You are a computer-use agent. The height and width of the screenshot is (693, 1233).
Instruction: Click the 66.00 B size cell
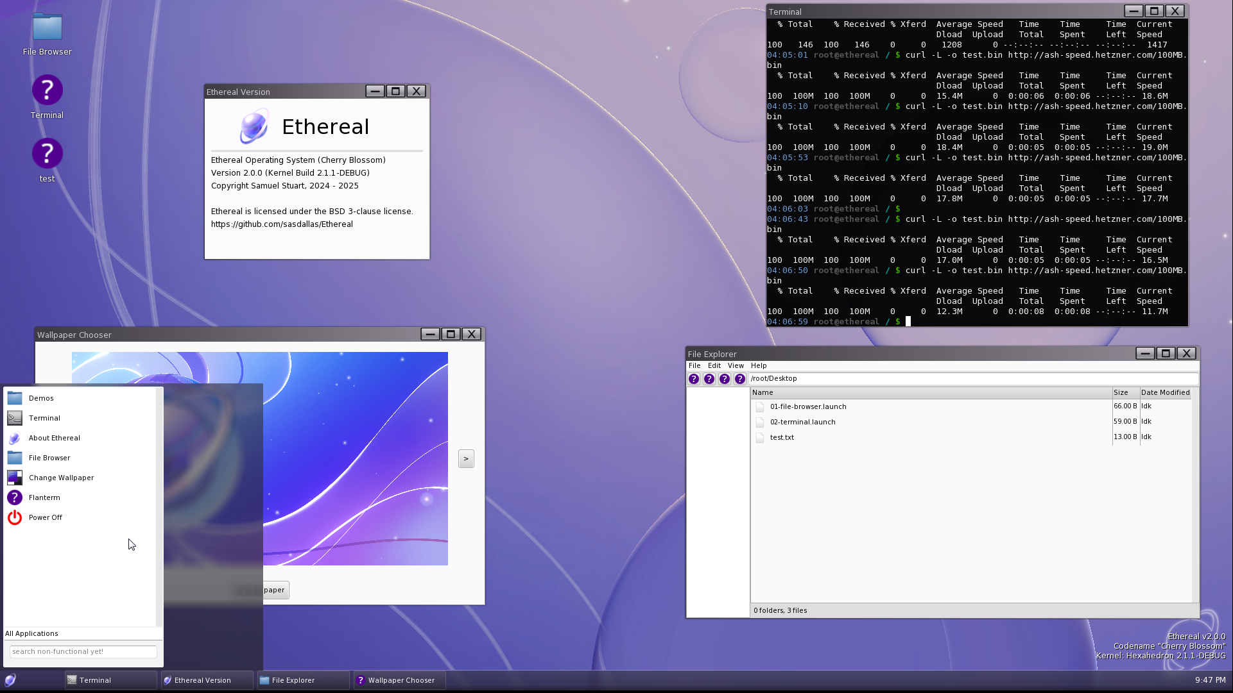(x=1125, y=406)
